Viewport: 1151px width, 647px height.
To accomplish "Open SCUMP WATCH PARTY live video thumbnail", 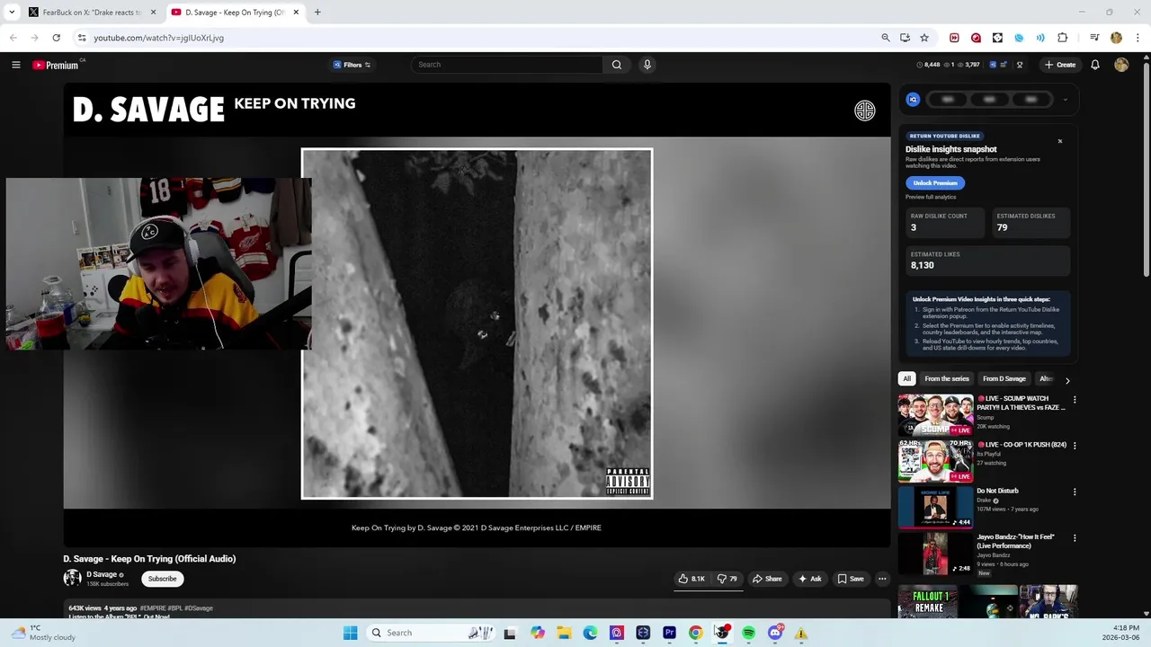I will [x=935, y=415].
